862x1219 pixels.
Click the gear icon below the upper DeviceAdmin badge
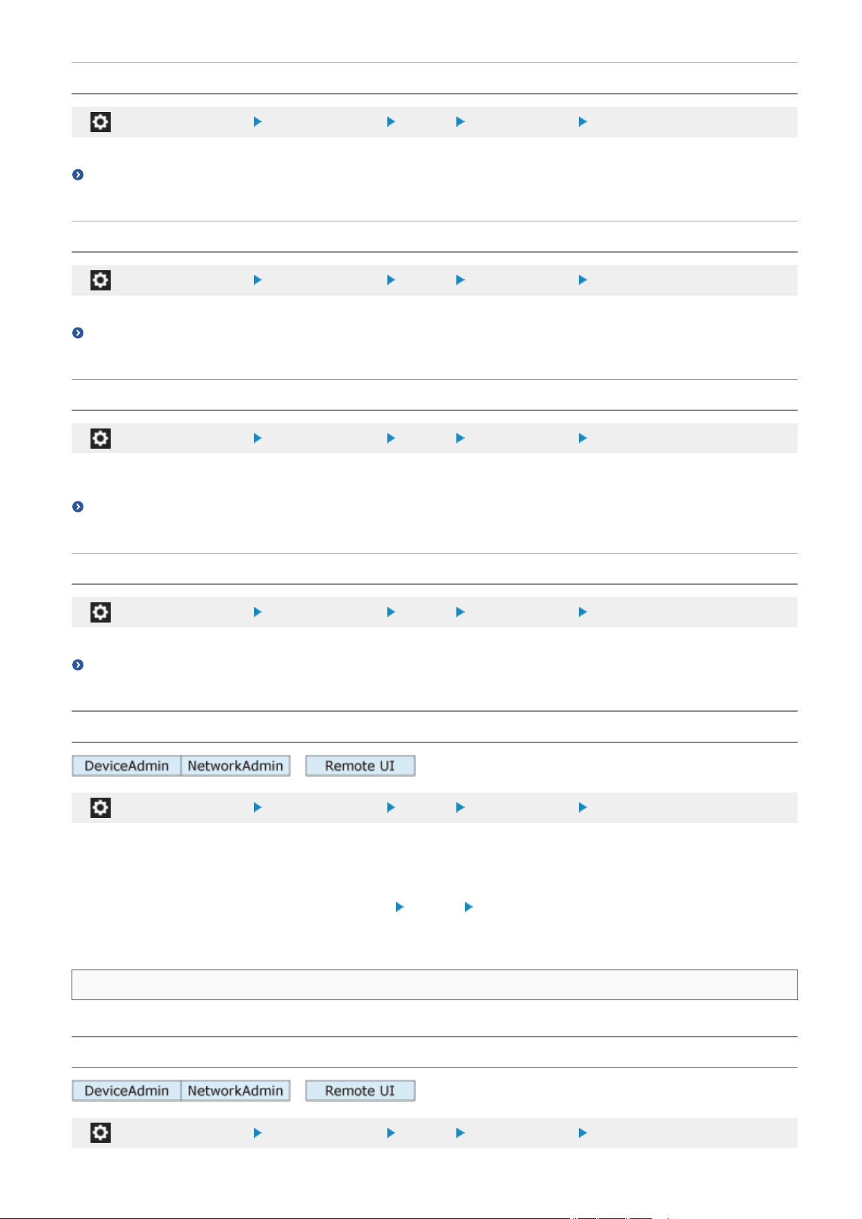point(100,807)
